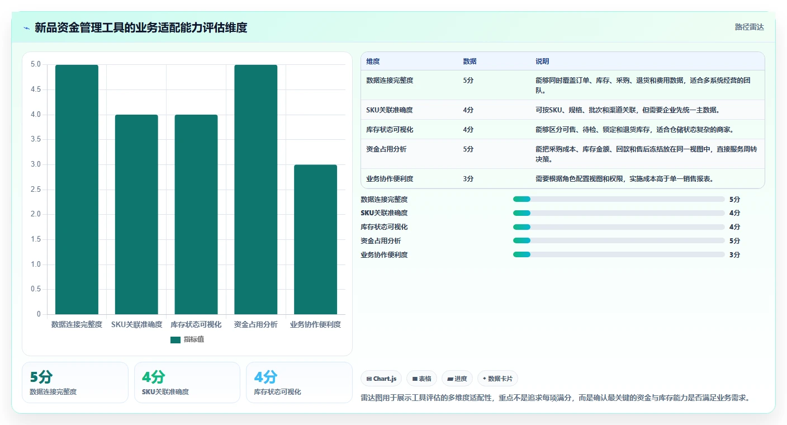Screen dimensions: 787x425
Task: Open the 4分 库存状态可视化 stat card
Action: point(299,382)
